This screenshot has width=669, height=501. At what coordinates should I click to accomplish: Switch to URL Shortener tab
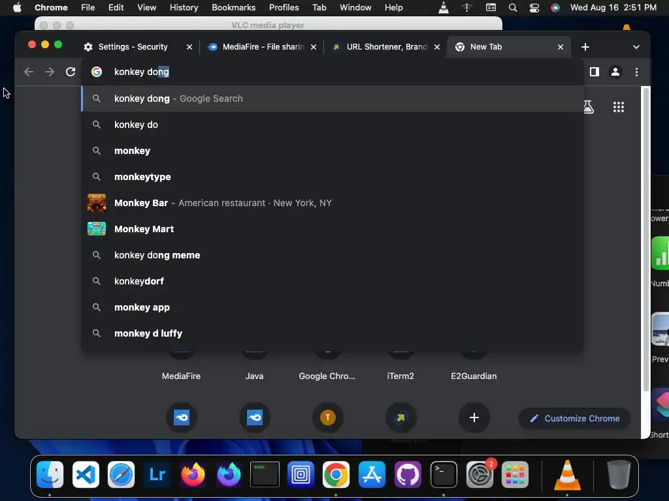click(387, 47)
